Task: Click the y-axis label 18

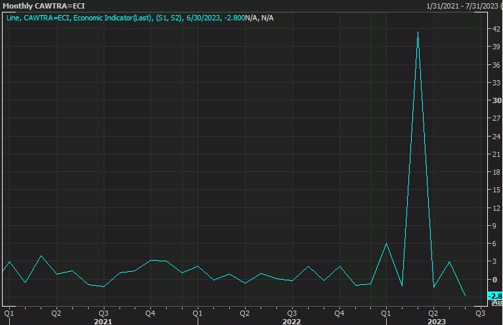Action: [496, 172]
